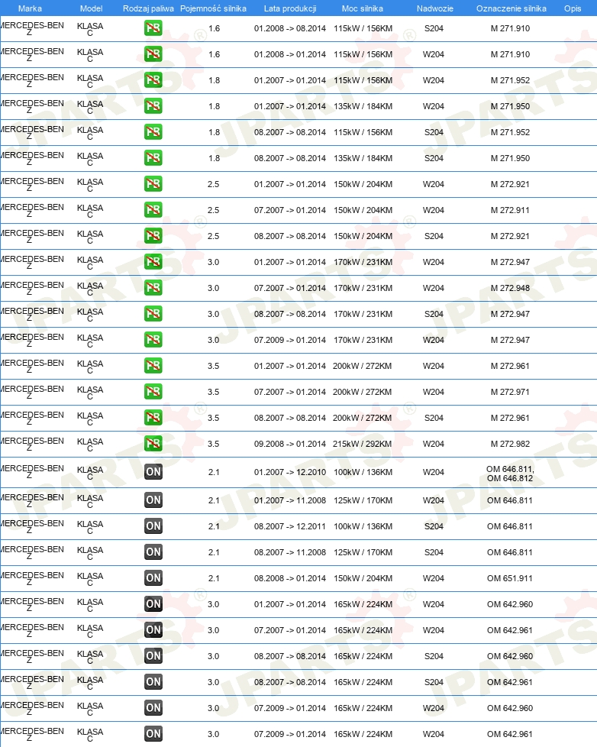This screenshot has width=597, height=747.
Task: Click date range 01.2008 -> 01.2014
Action: (x=290, y=54)
